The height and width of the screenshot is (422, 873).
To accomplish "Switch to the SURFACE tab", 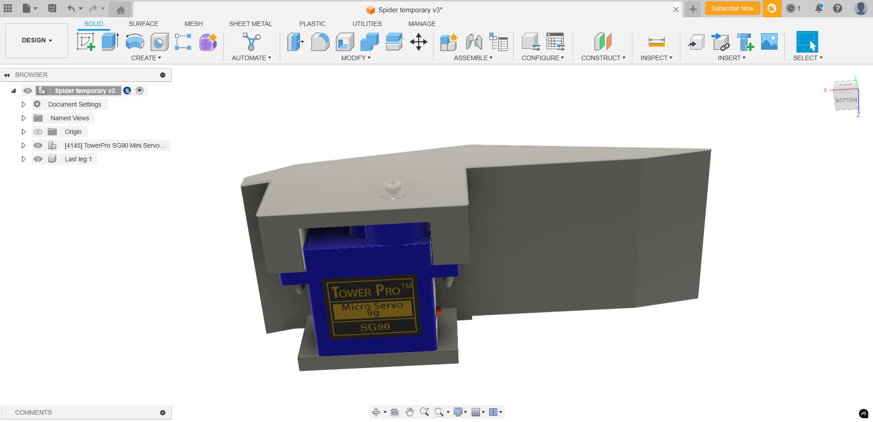I will pos(143,24).
